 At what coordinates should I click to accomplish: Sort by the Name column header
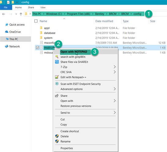pyautogui.click(x=43, y=21)
